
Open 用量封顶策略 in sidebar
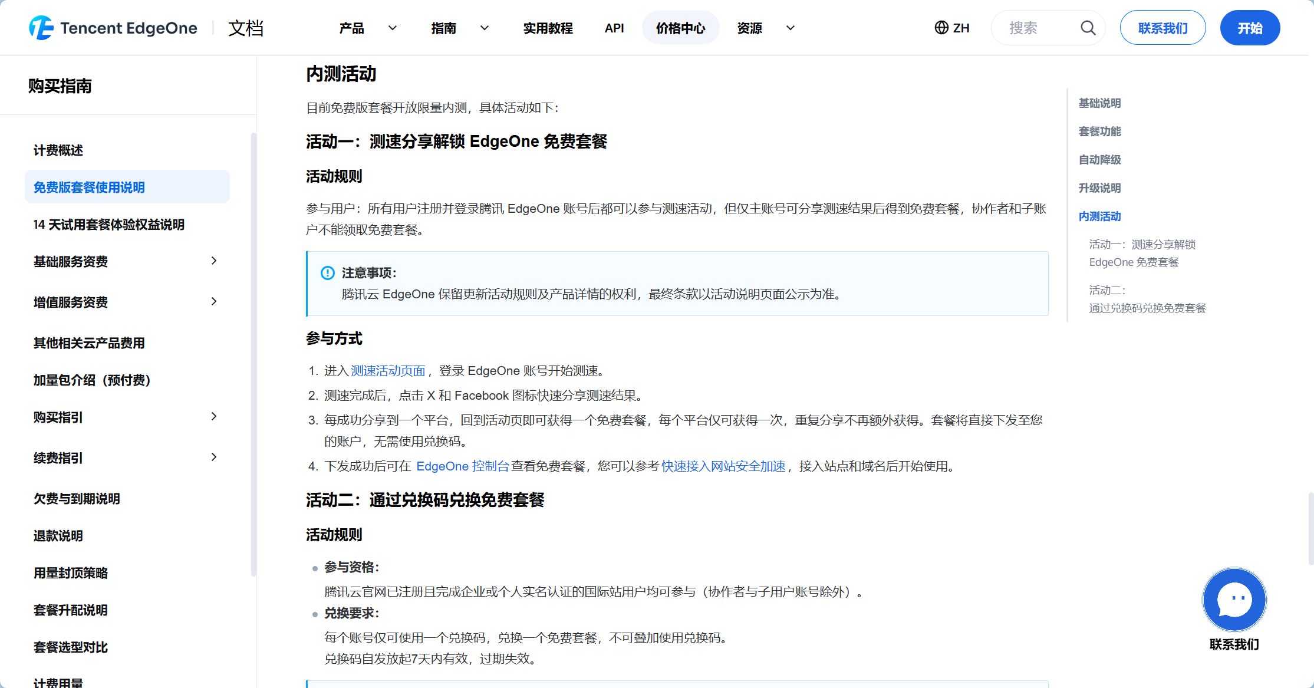coord(71,573)
